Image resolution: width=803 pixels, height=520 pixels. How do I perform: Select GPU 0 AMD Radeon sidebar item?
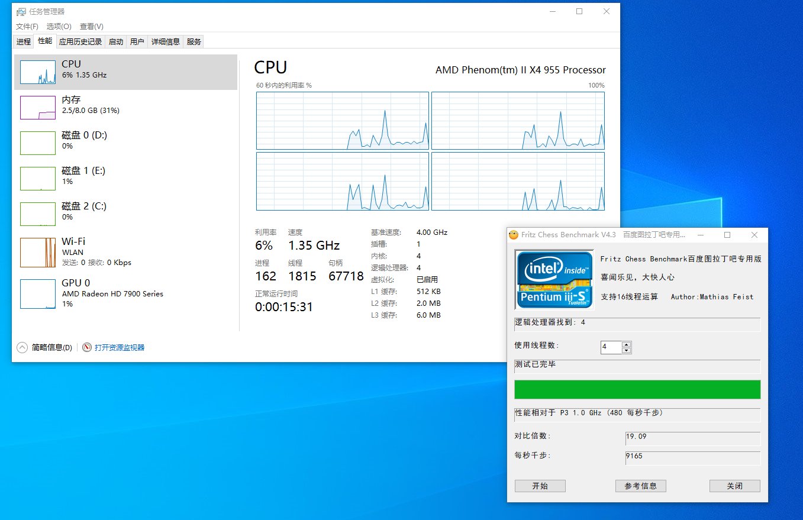pos(125,293)
